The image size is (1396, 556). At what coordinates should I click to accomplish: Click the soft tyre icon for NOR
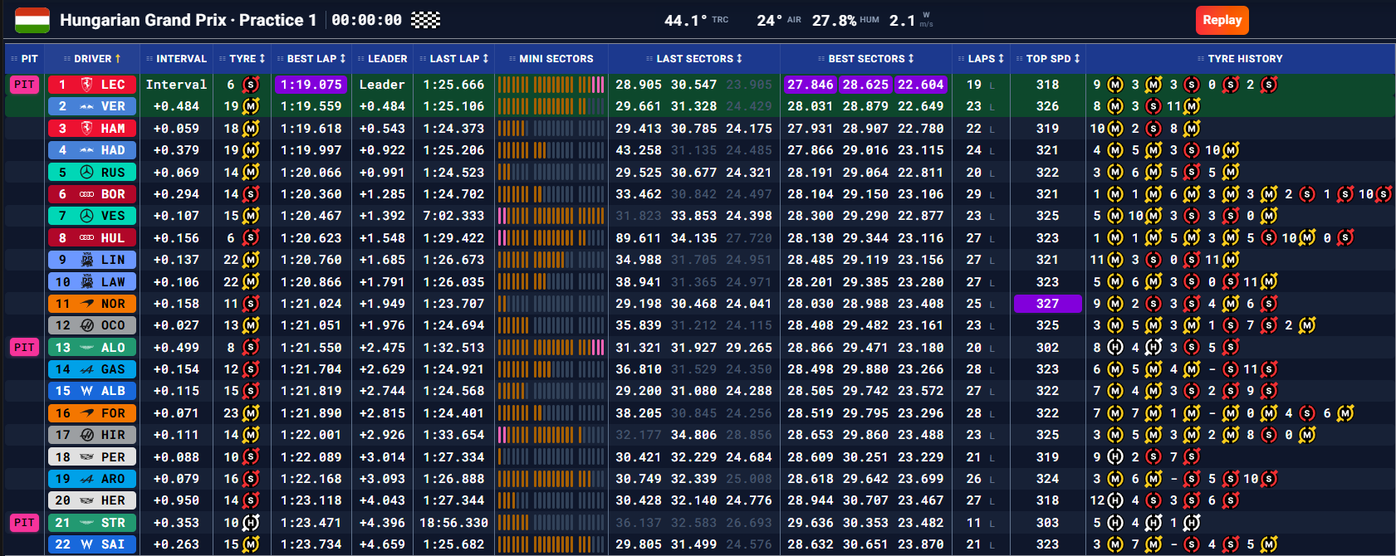coord(251,304)
